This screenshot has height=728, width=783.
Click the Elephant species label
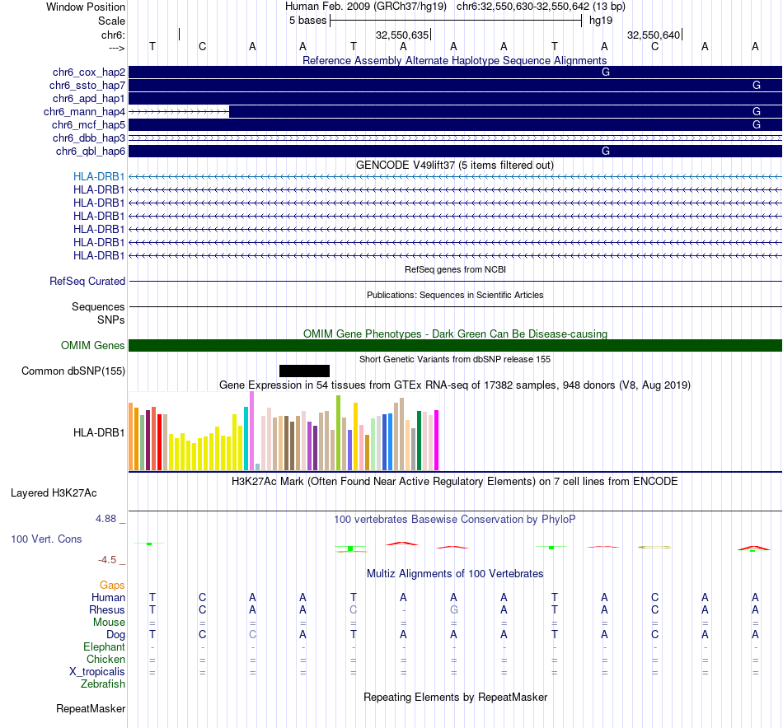(105, 647)
